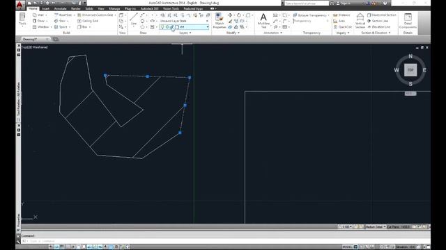Click the keyword search input field
Screen dimensions: 446x250
307,3
